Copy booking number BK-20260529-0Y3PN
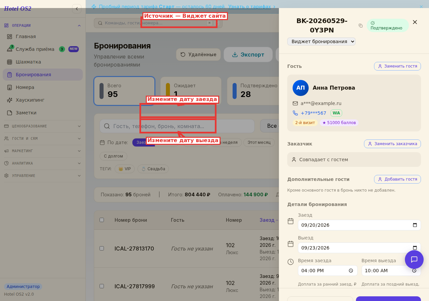 361,25
